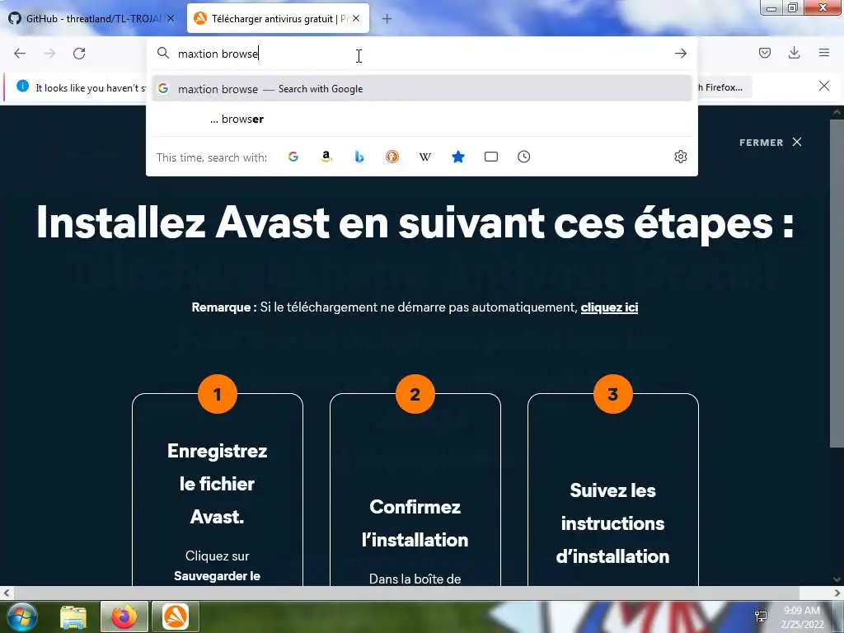Search history with the clock icon
Viewport: 844px width, 633px height.
tap(523, 157)
